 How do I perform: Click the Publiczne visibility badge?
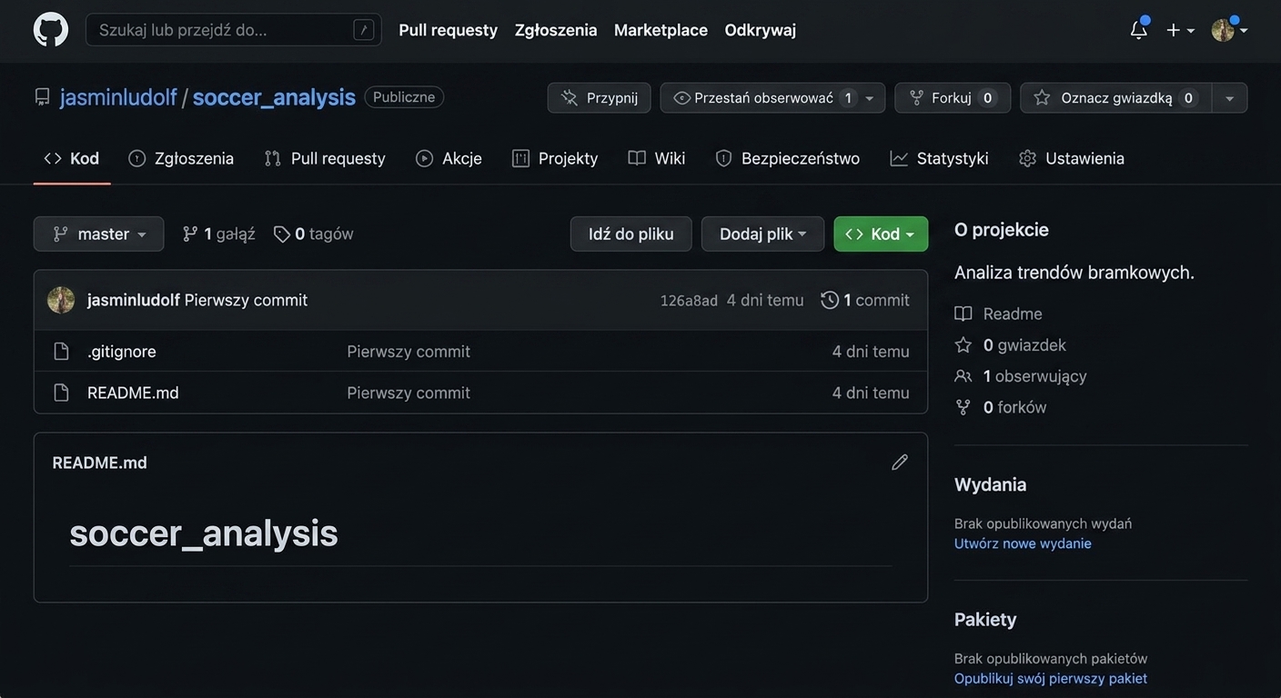point(404,97)
